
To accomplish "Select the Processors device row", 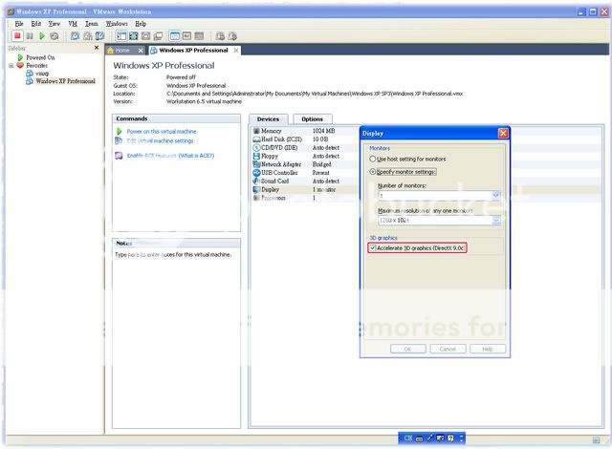I will coord(304,198).
